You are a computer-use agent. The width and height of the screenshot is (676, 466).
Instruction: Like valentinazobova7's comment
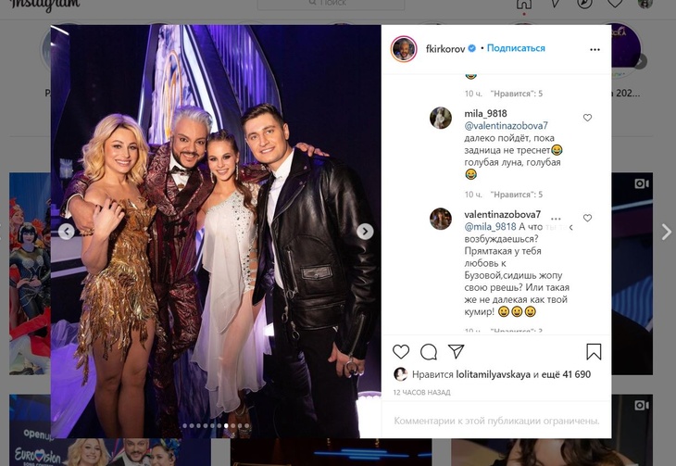pyautogui.click(x=587, y=219)
